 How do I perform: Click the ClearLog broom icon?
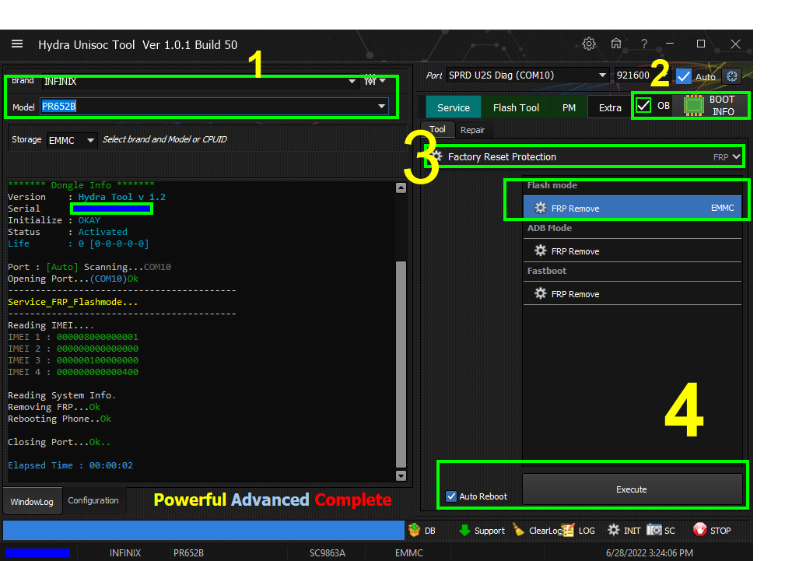(x=519, y=530)
